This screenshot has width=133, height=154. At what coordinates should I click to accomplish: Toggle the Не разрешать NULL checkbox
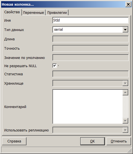(55, 66)
